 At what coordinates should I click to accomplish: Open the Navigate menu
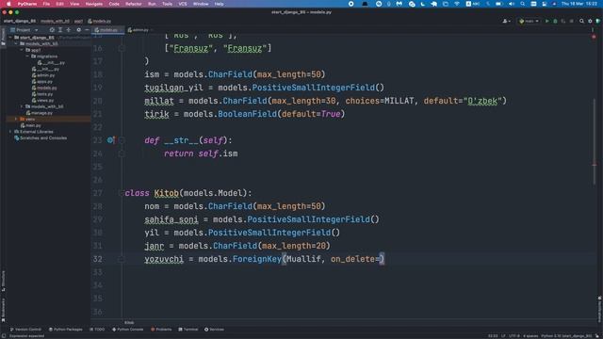click(94, 4)
